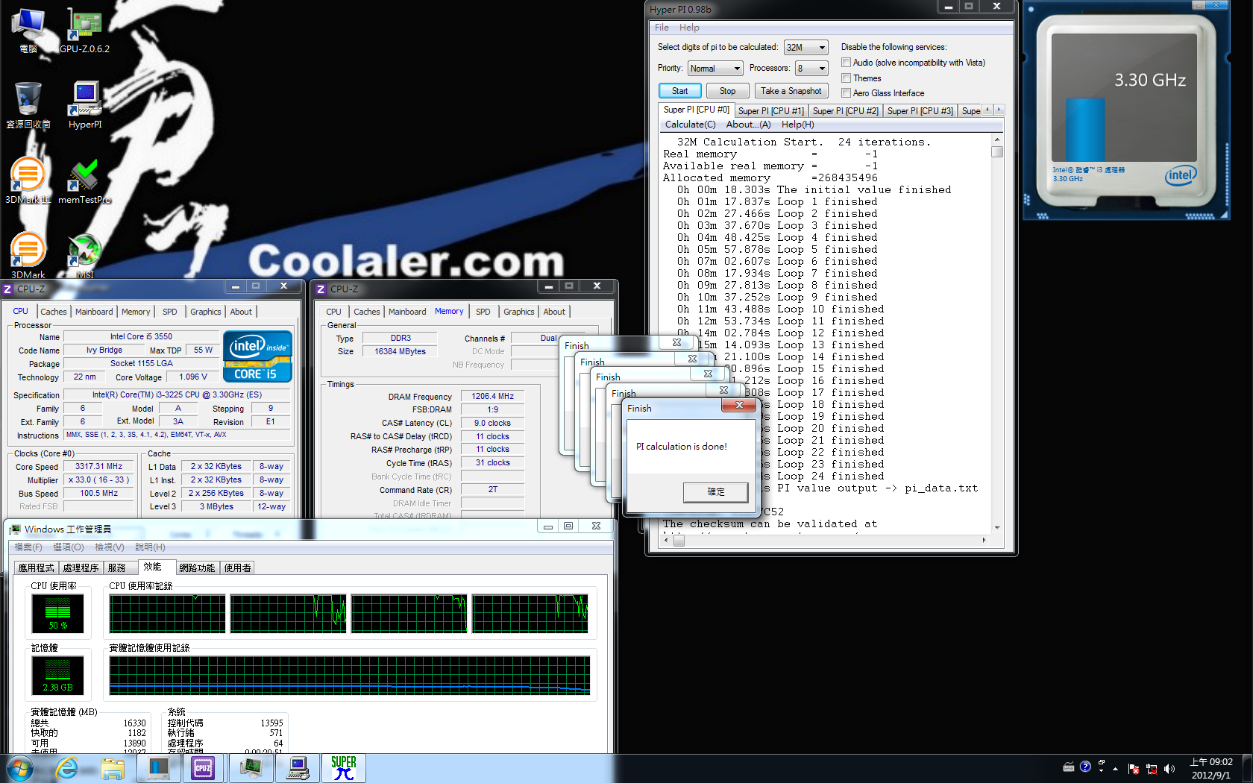Open the MSI desktop shortcut
Viewport: 1253px width, 783px height.
pos(85,255)
